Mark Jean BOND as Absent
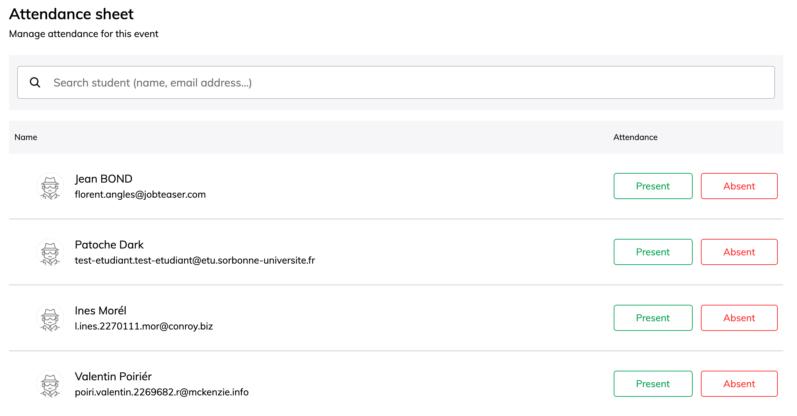The width and height of the screenshot is (797, 416). coord(739,186)
